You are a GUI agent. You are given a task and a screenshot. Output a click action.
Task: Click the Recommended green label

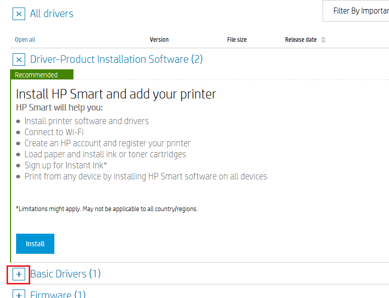[42, 74]
